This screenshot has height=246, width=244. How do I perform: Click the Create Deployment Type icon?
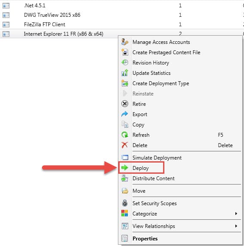(x=125, y=83)
